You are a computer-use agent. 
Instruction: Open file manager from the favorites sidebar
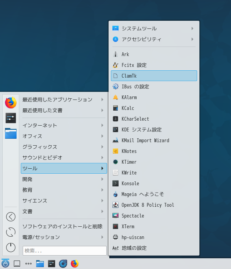tap(11, 133)
